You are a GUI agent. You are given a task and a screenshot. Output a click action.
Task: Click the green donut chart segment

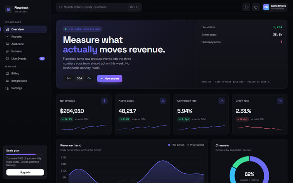(240, 162)
